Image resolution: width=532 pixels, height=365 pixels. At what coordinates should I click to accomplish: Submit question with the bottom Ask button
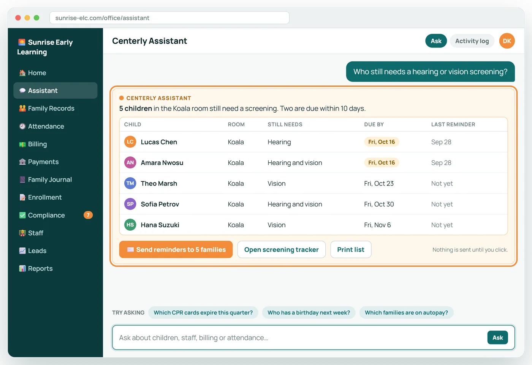[498, 338]
